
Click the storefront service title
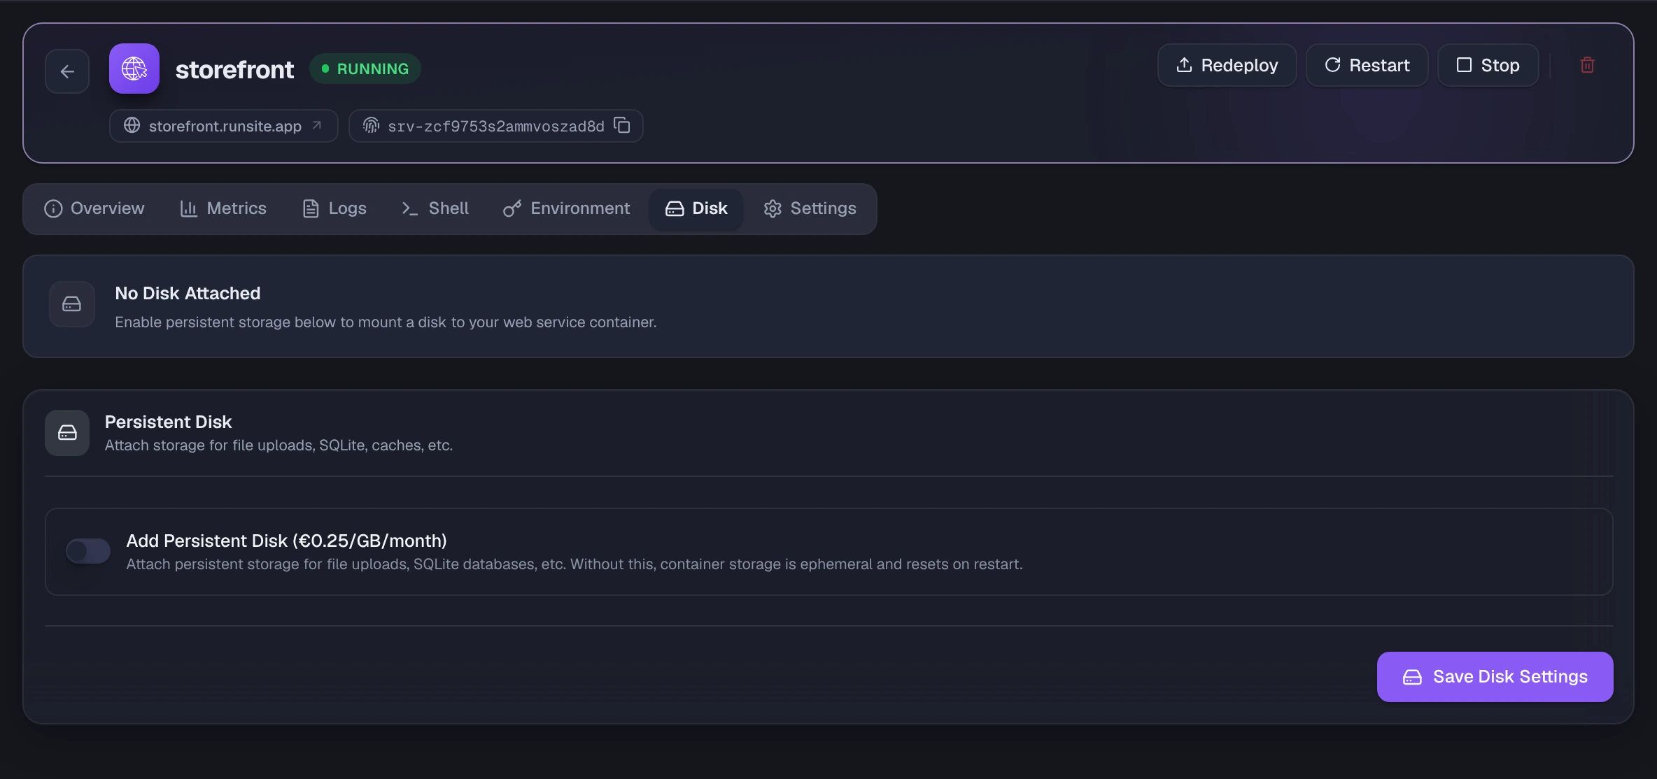pos(234,69)
